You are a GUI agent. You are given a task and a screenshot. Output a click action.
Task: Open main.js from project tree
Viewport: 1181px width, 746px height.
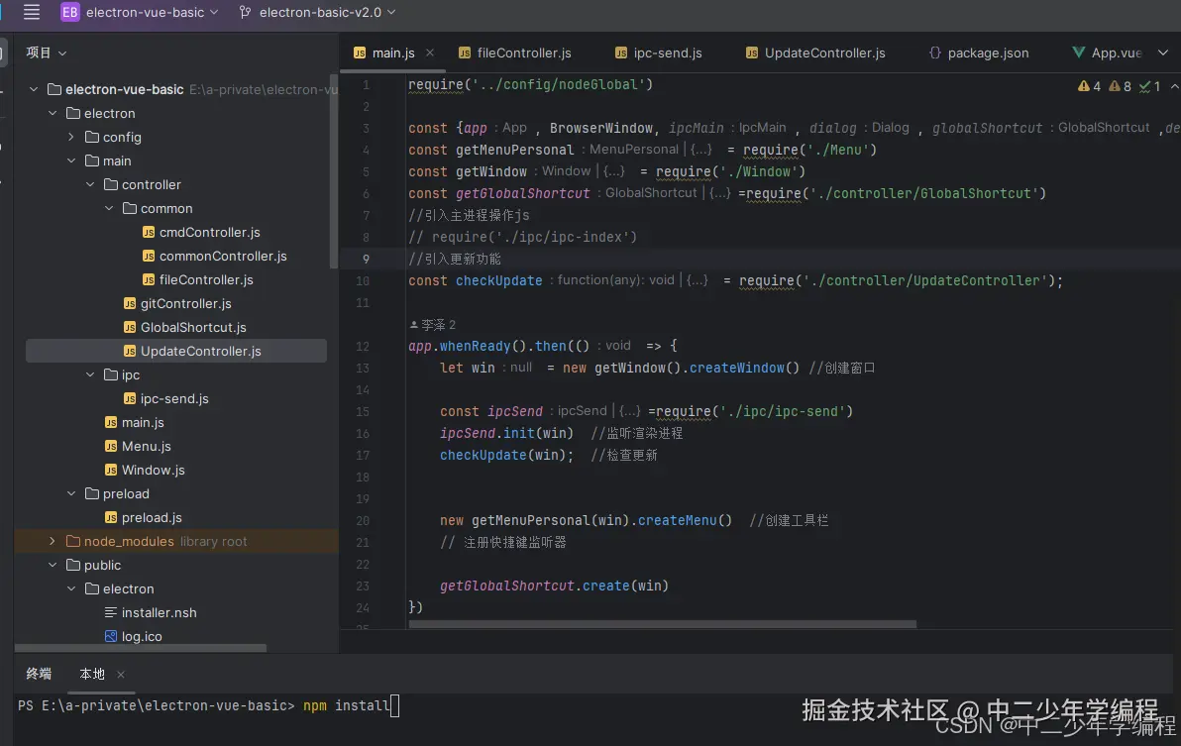(143, 422)
